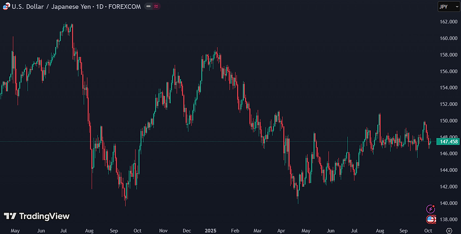This screenshot has height=234, width=461.
Task: Click the 2025 year label on time axis
Action: pos(211,231)
